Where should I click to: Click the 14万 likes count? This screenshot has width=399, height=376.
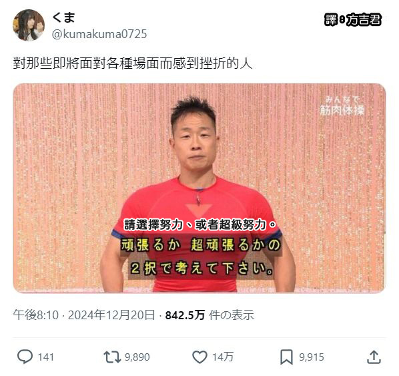[x=223, y=357]
